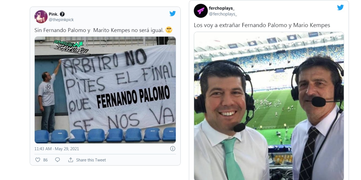This screenshot has width=361, height=180.
Task: Like the tweet with the heart icon
Action: tap(38, 160)
